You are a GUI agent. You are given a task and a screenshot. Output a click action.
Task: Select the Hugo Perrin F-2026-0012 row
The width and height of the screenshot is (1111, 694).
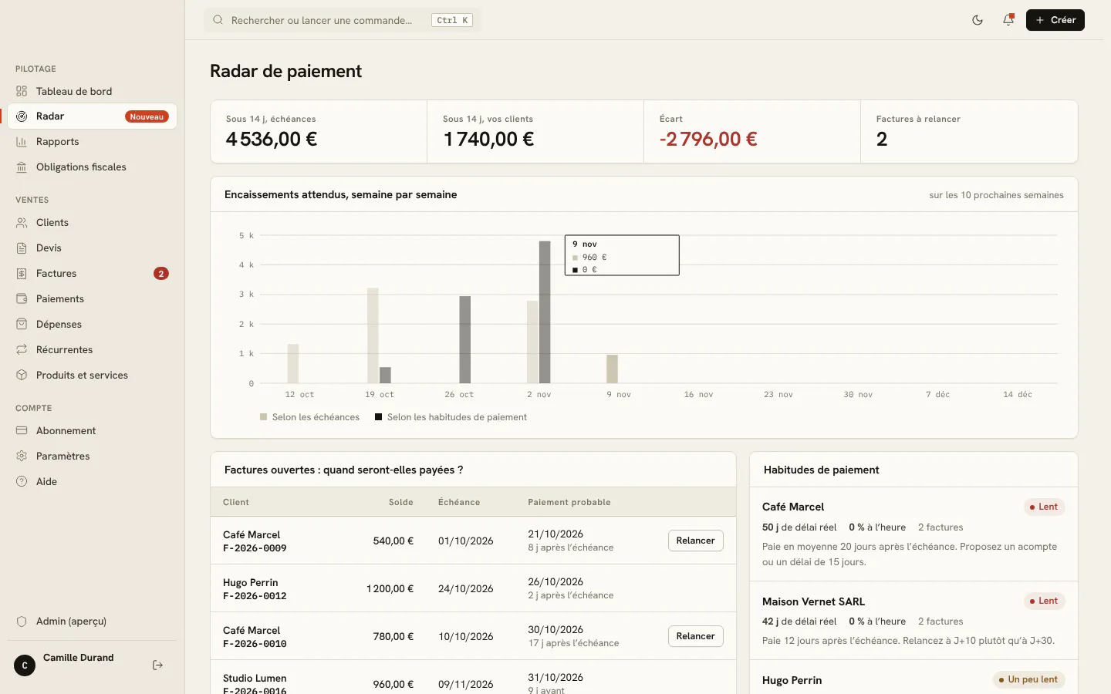[473, 588]
